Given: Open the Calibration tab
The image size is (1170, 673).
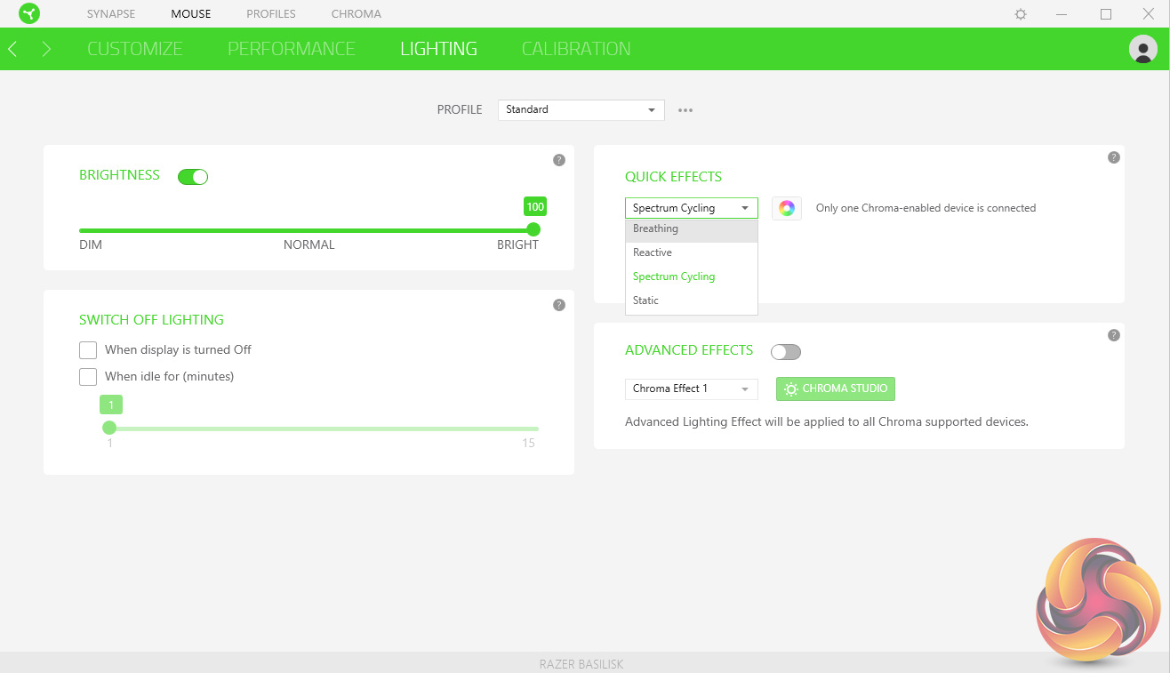Looking at the screenshot, I should 576,49.
